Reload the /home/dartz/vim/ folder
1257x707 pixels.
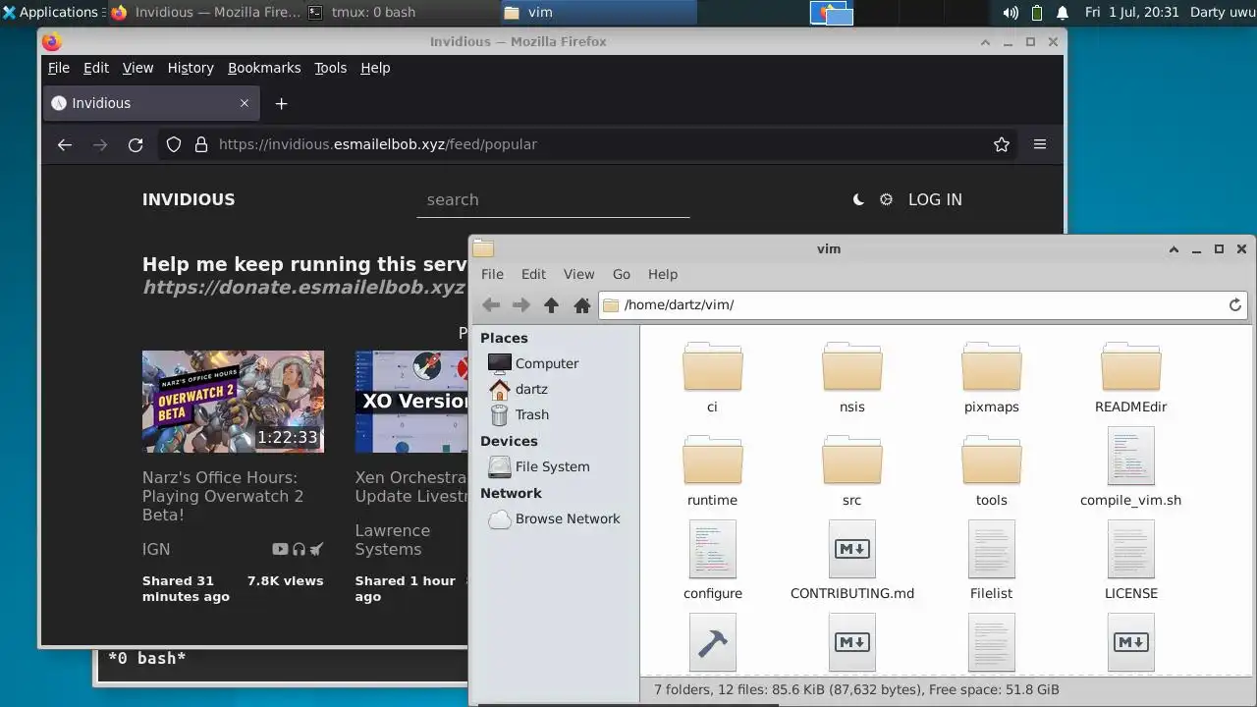click(1235, 305)
